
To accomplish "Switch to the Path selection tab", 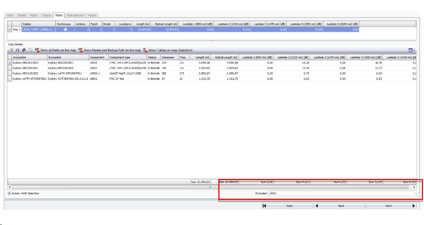I will tap(75, 15).
